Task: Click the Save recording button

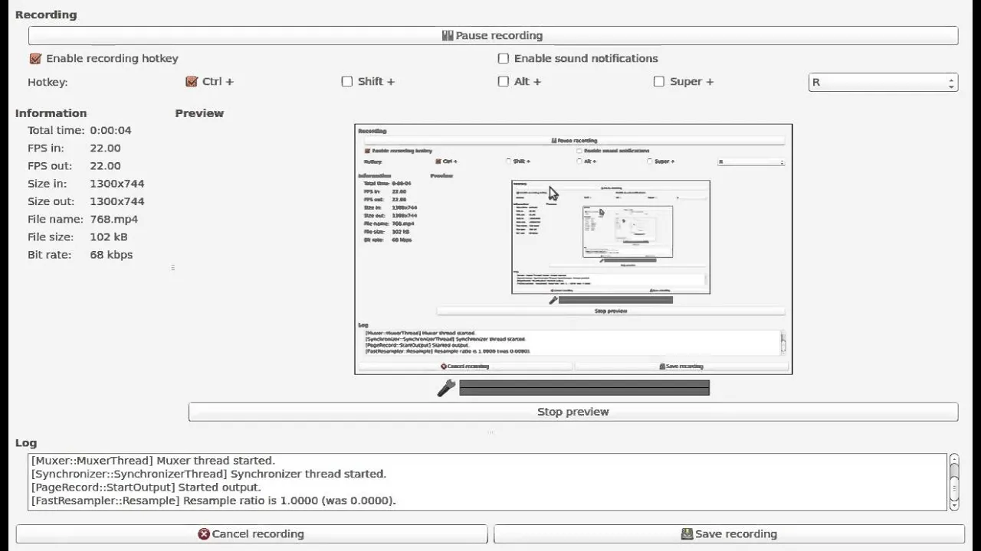Action: [729, 534]
